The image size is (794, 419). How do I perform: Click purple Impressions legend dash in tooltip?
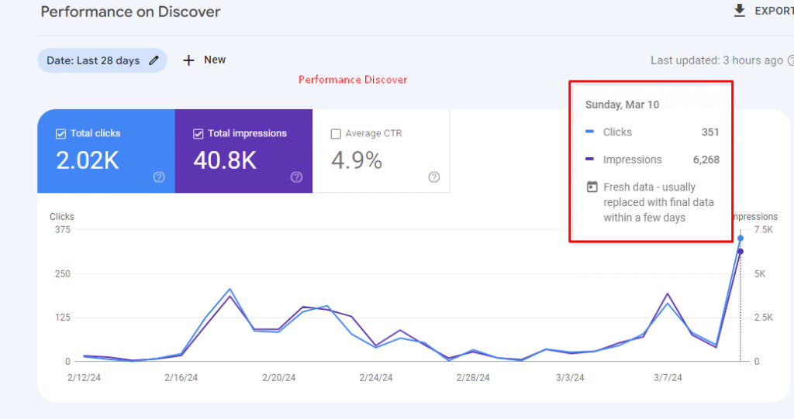click(x=590, y=160)
